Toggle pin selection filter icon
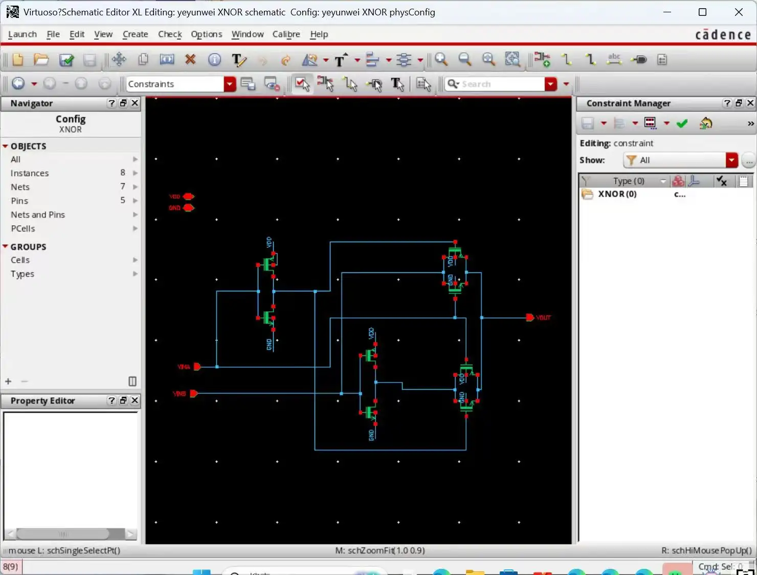 tap(374, 84)
